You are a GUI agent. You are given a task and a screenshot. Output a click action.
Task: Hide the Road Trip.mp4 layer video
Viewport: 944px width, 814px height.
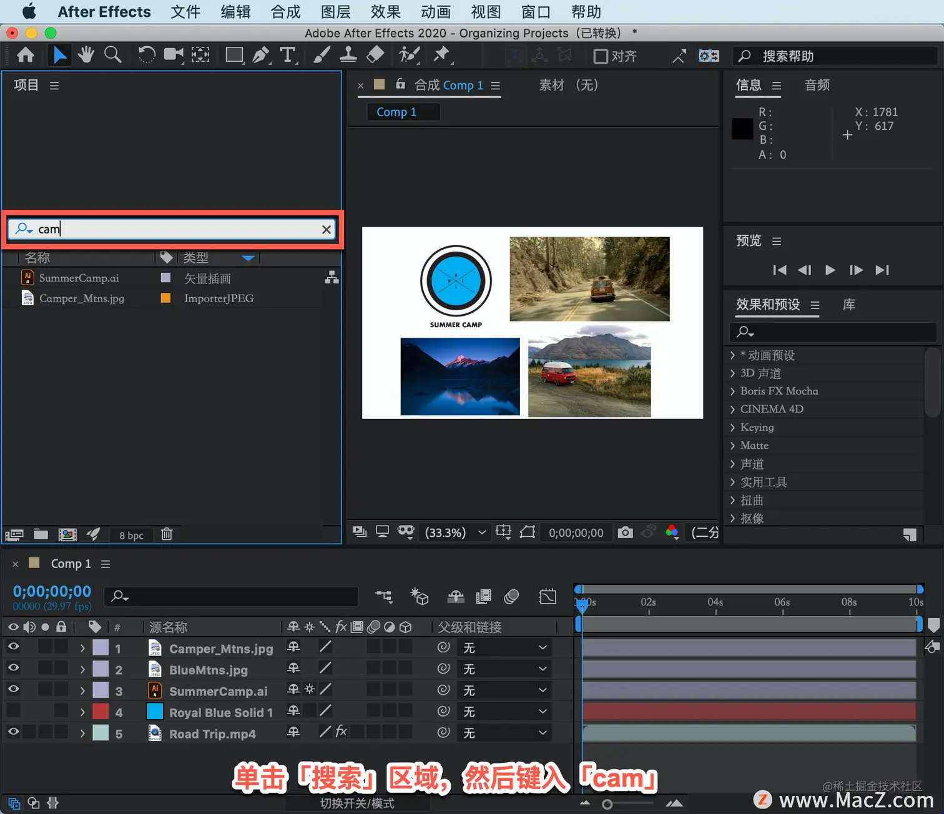(x=13, y=732)
